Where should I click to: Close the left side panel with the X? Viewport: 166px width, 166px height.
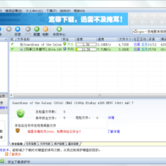tap(6, 39)
